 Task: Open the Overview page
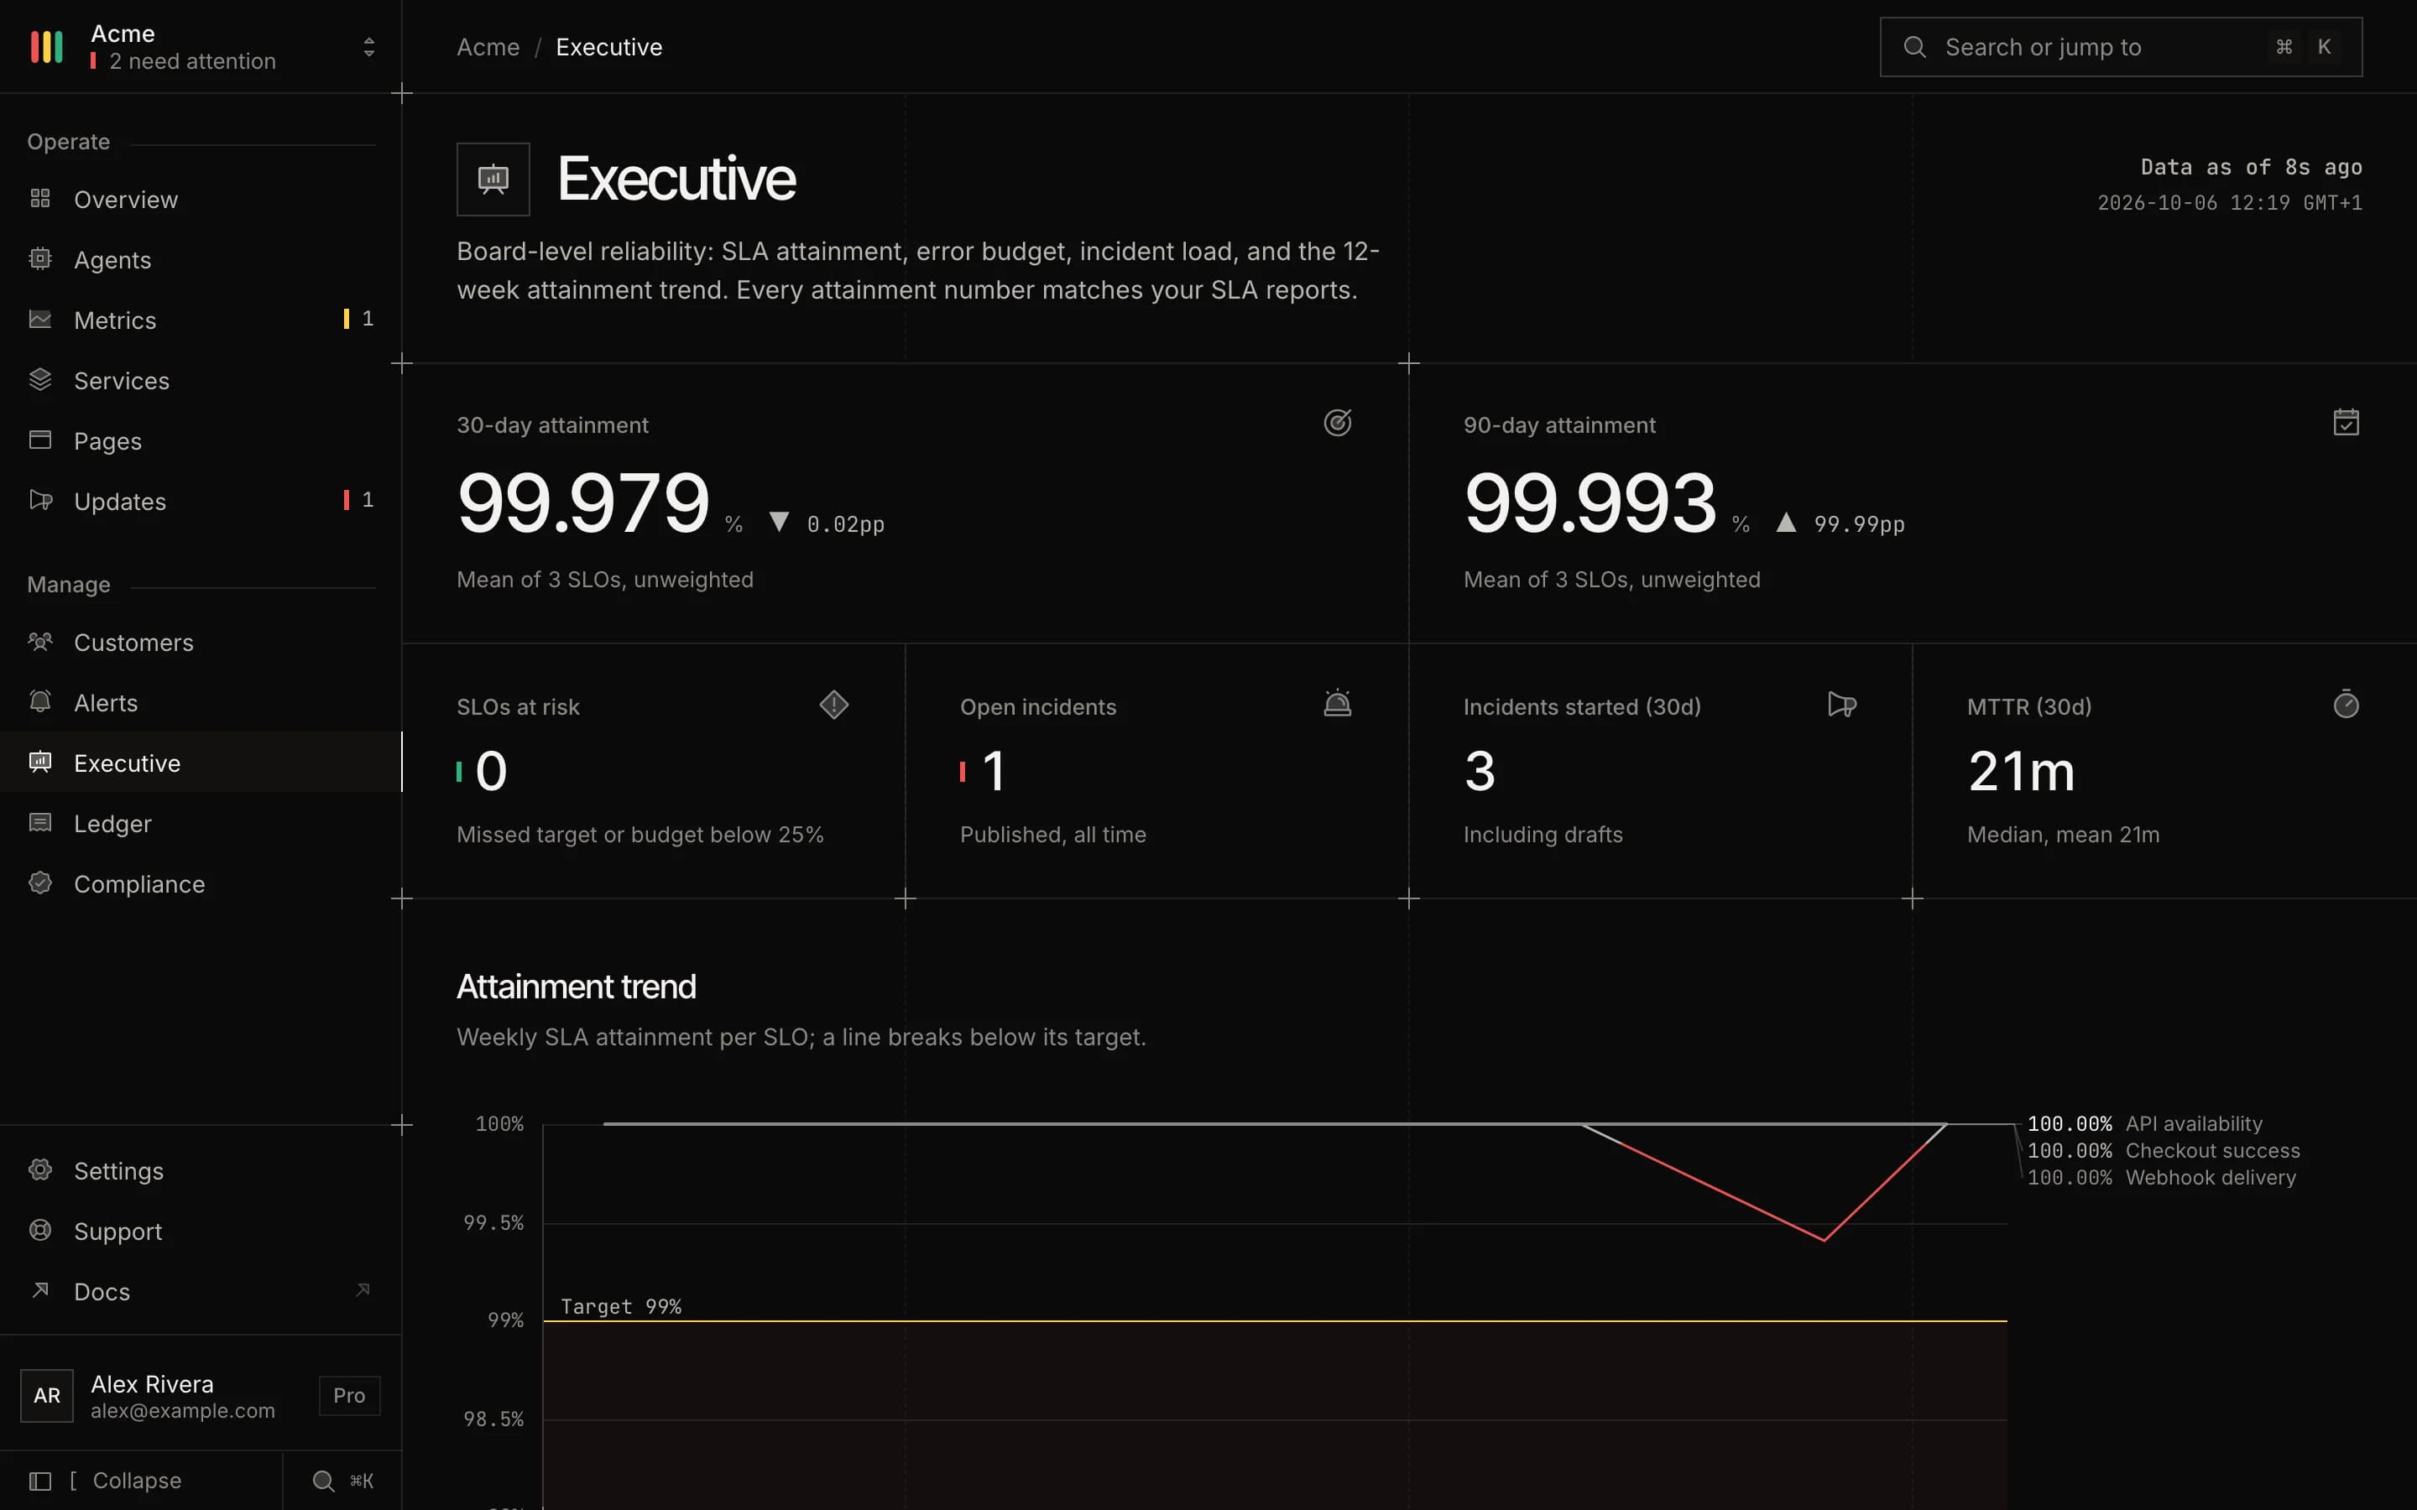201,200
